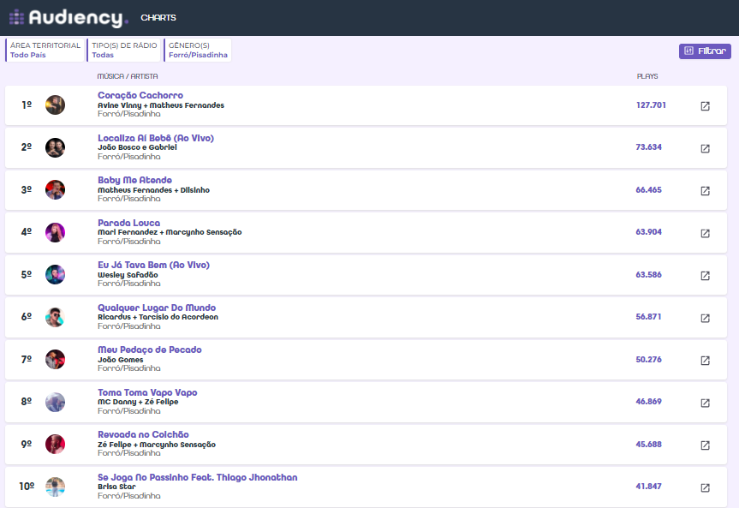Open the Área Territorial filter

[x=45, y=50]
